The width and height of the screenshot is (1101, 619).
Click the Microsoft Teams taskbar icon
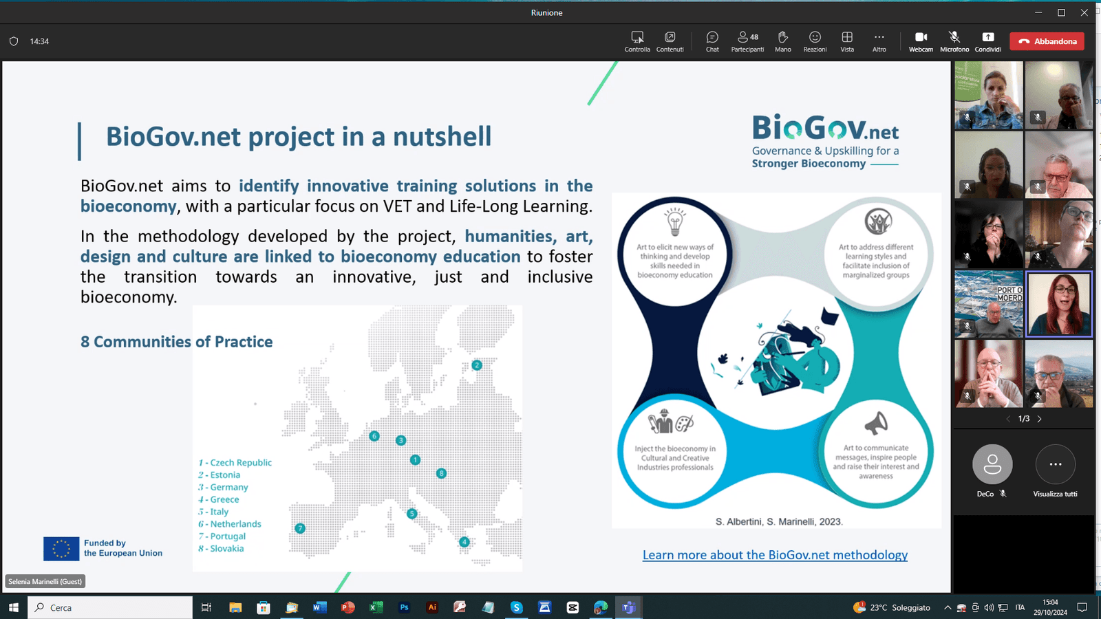tap(628, 607)
